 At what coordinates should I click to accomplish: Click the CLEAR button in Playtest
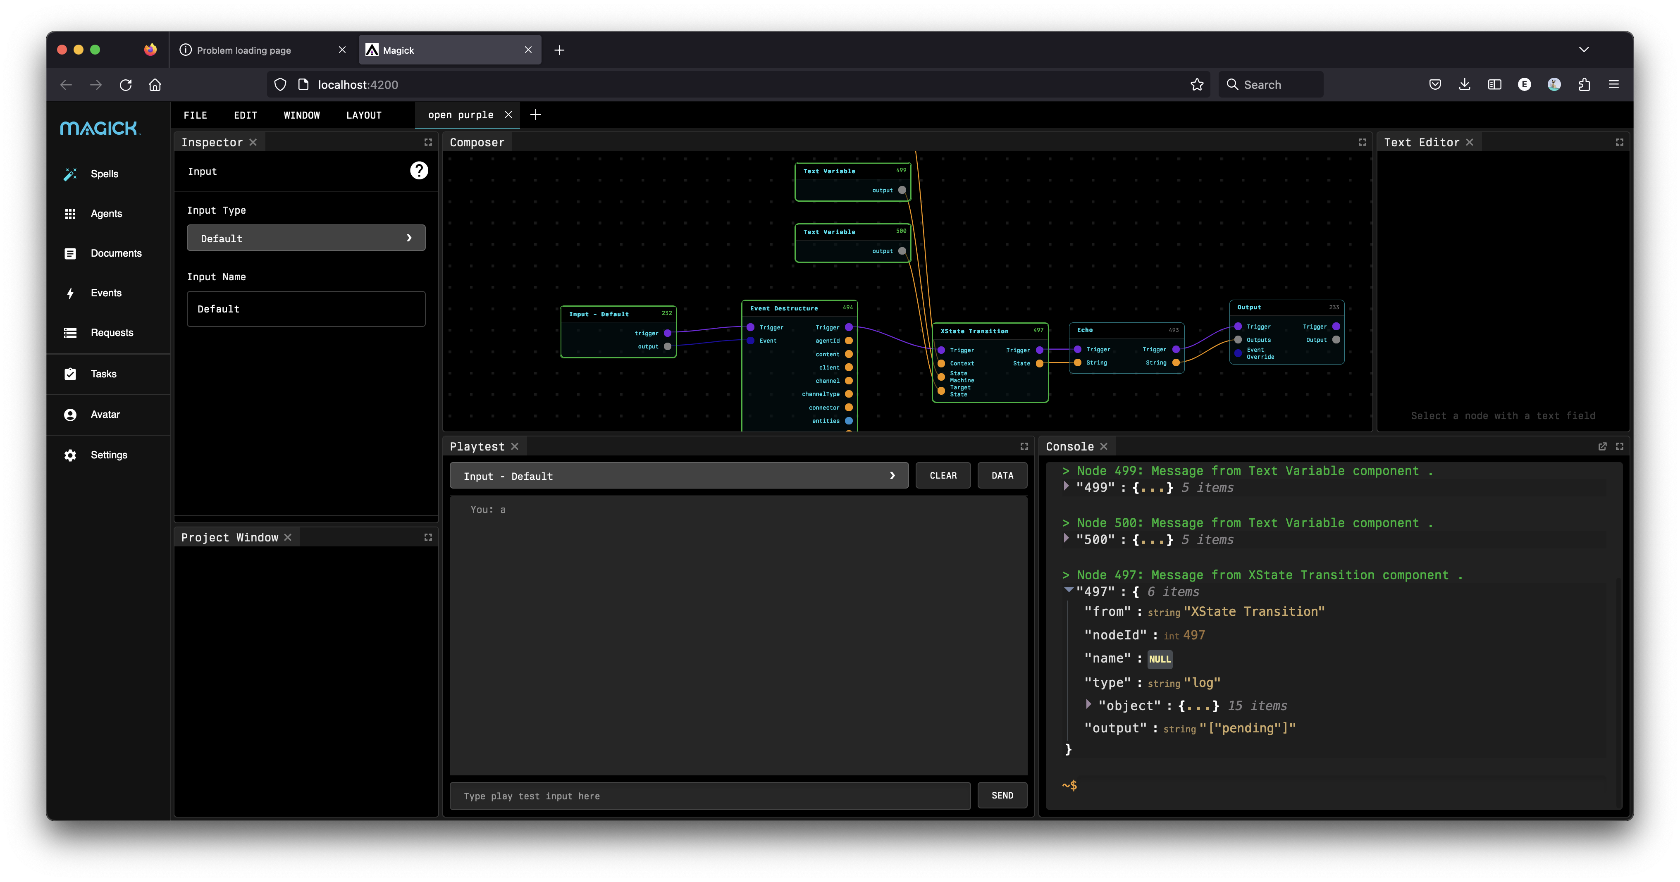[x=943, y=476]
